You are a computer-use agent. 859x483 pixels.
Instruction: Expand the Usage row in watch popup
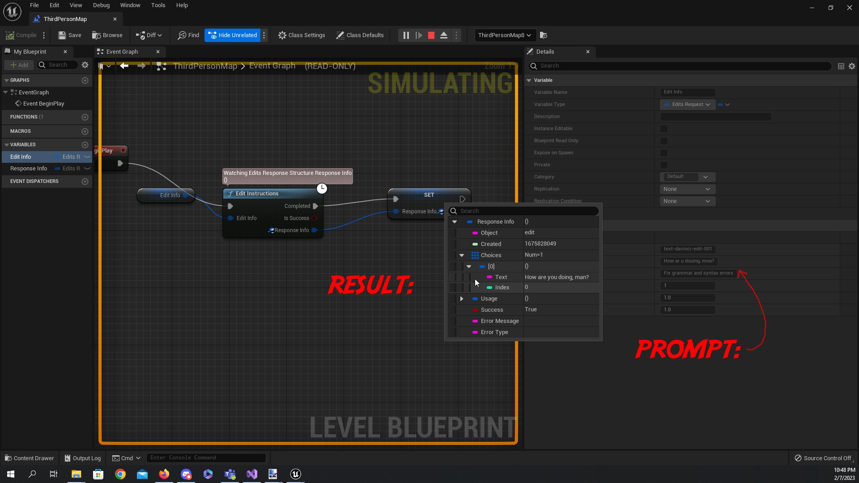click(462, 299)
